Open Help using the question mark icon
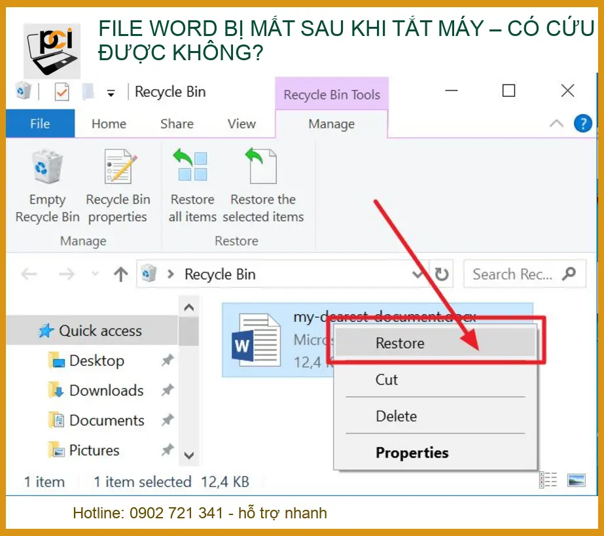This screenshot has height=536, width=604. [582, 124]
